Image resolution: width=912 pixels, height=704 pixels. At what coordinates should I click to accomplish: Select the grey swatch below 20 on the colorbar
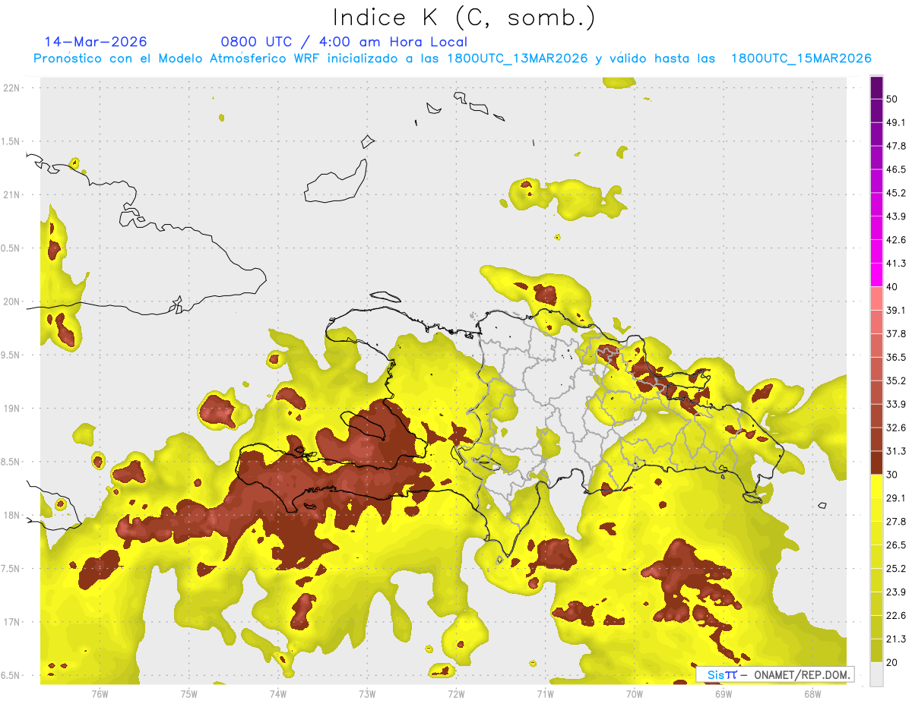(877, 674)
